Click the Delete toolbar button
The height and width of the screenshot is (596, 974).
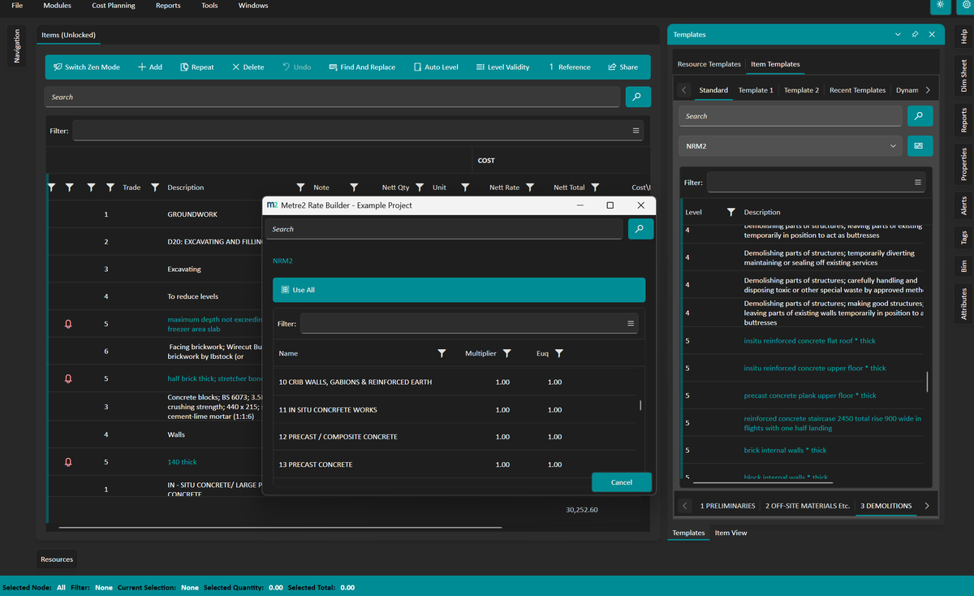point(248,67)
